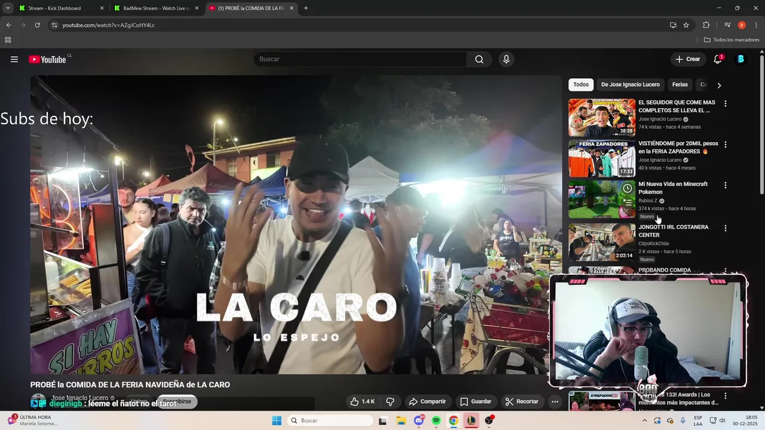
Task: Dislike the video with thumbs down
Action: pyautogui.click(x=390, y=401)
